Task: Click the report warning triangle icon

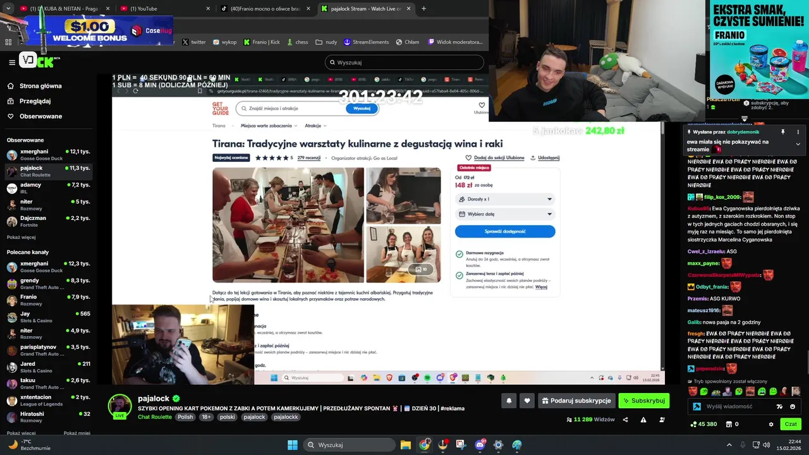Action: 643,420
